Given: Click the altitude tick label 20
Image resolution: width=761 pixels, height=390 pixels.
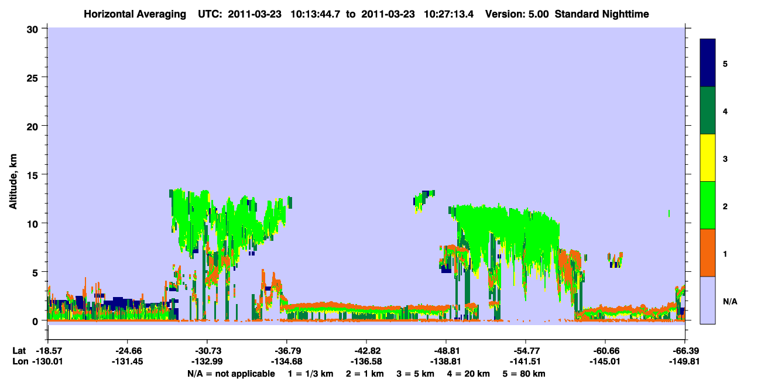Looking at the screenshot, I should tap(33, 126).
